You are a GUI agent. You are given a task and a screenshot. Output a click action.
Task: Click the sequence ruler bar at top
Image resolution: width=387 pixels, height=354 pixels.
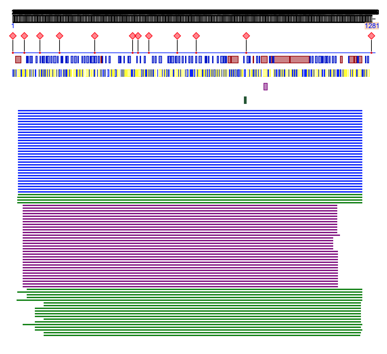coord(192,19)
